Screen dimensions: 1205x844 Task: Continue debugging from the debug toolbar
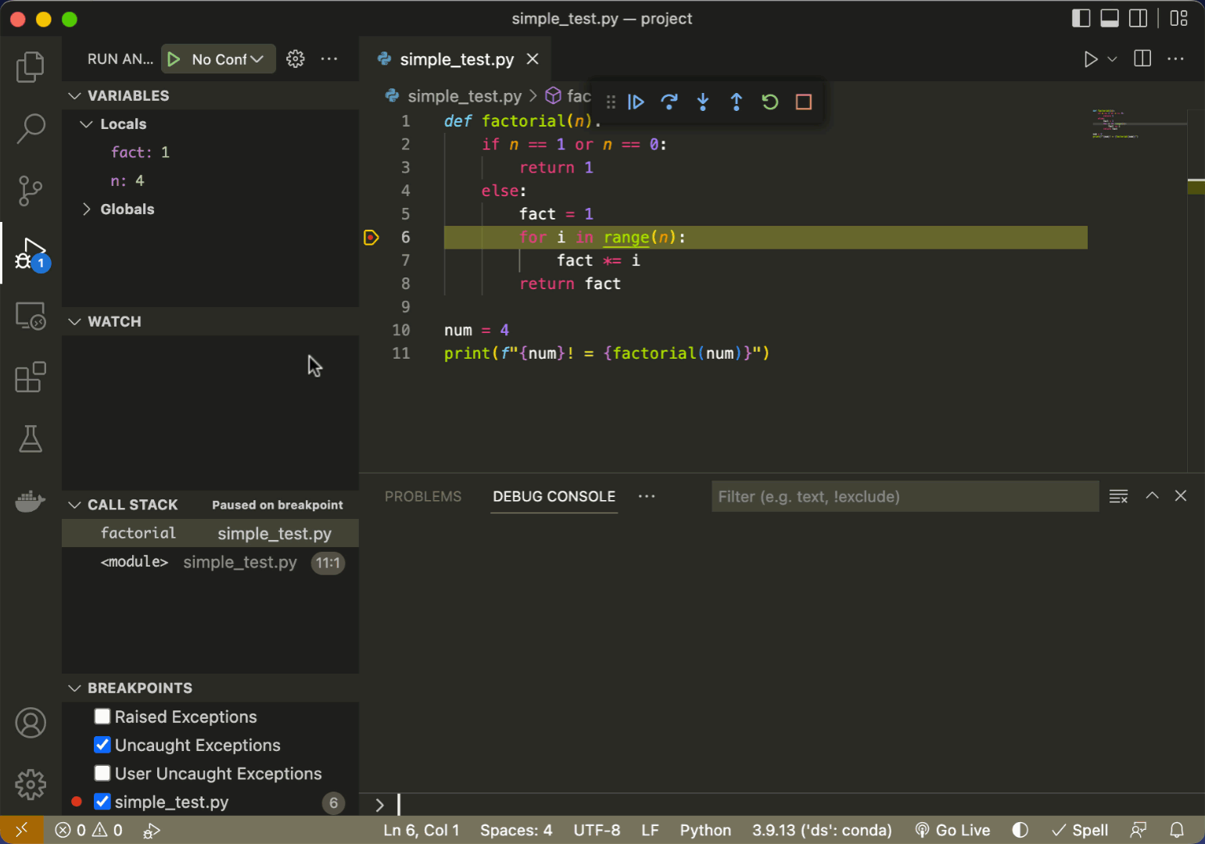coord(636,102)
